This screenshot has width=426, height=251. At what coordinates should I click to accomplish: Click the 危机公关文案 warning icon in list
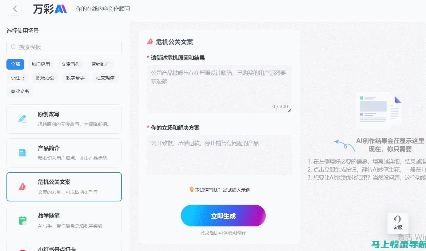[22, 186]
